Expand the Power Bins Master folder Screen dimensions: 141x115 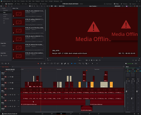pyautogui.click(x=1, y=46)
